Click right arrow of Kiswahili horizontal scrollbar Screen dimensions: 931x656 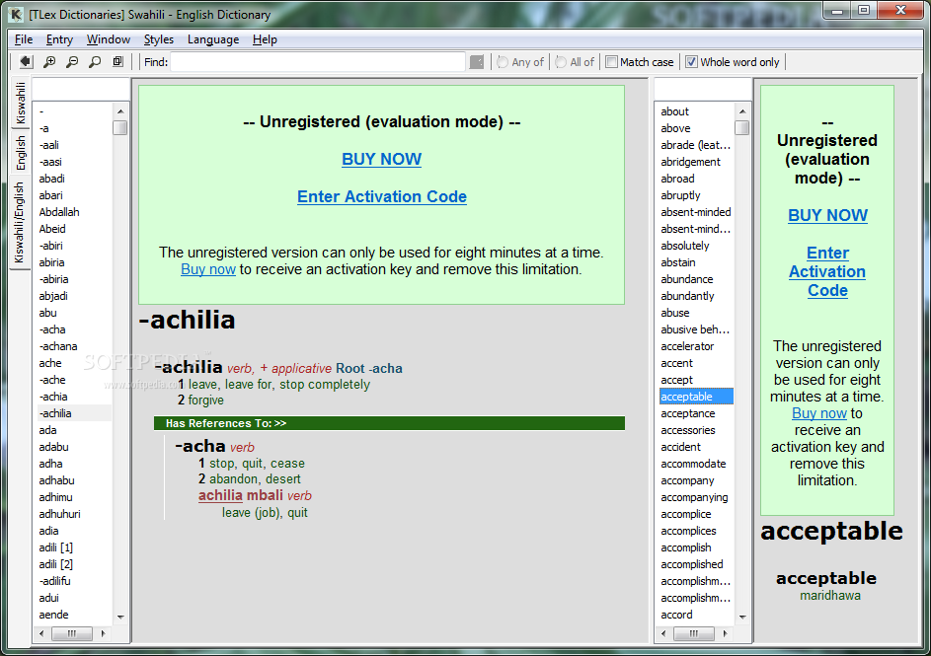point(104,633)
